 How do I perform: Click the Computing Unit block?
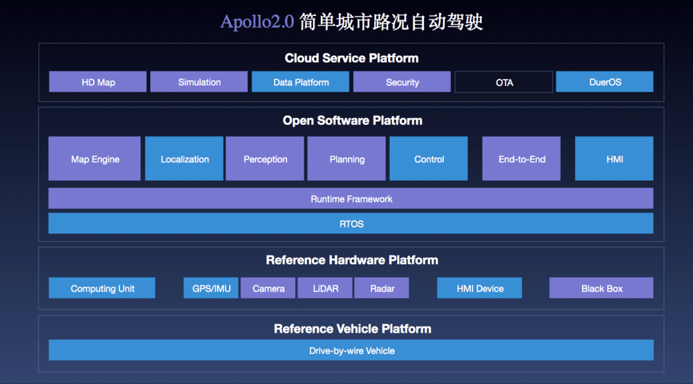tap(102, 288)
